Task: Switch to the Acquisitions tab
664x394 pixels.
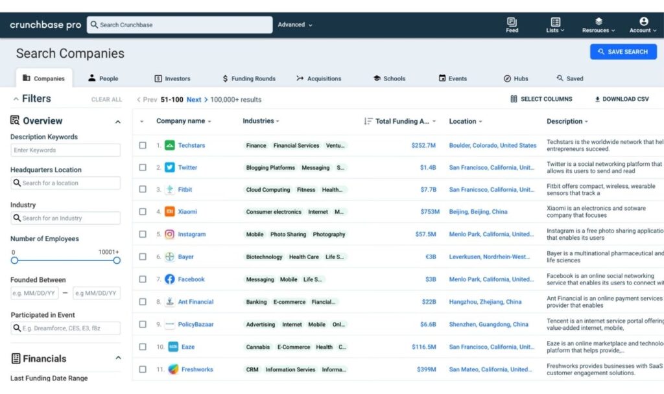Action: click(x=319, y=78)
